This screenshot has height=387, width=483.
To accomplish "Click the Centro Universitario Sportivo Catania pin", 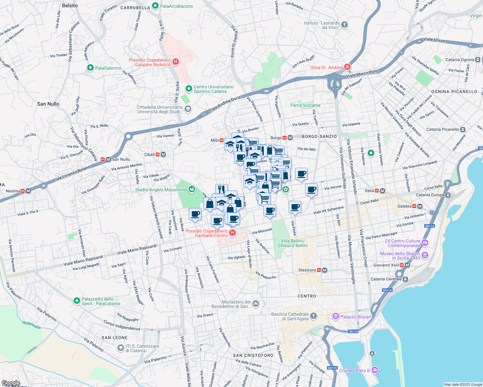I will (189, 88).
